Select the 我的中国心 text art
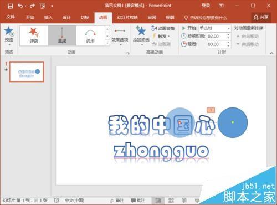This screenshot has width=277, height=205. [x=162, y=125]
